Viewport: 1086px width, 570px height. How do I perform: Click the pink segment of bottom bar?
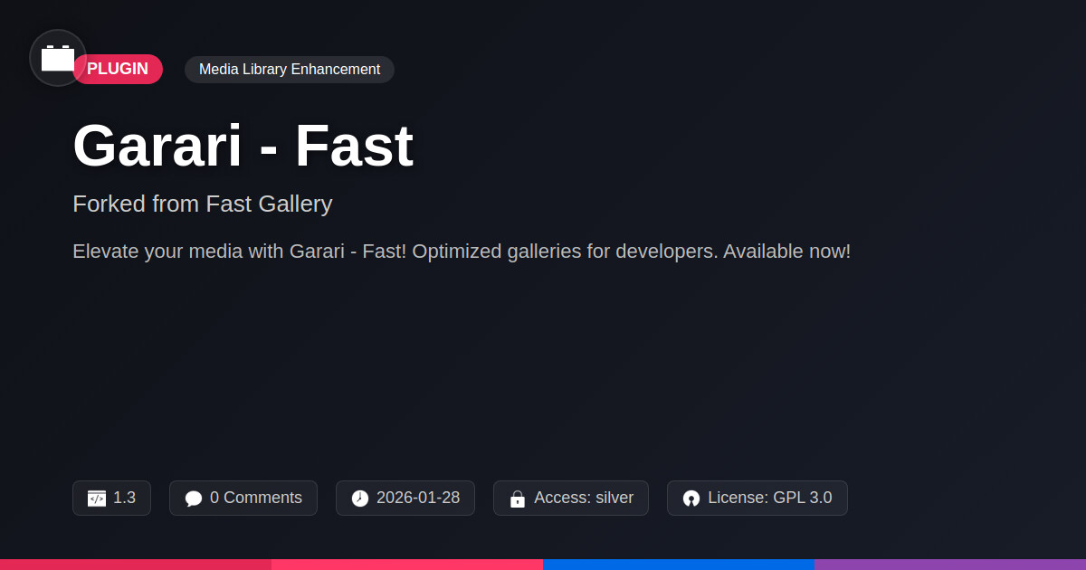[x=407, y=564]
